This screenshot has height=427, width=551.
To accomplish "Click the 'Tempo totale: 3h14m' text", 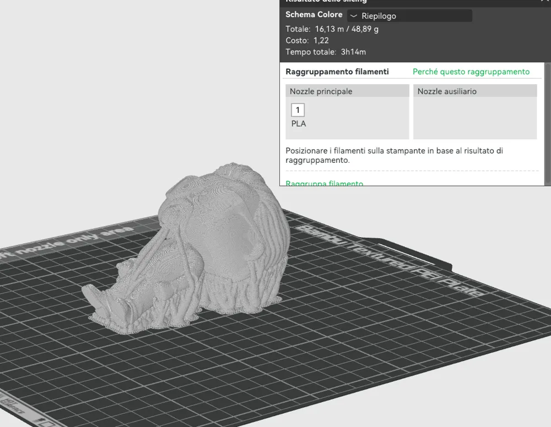I will [x=326, y=52].
